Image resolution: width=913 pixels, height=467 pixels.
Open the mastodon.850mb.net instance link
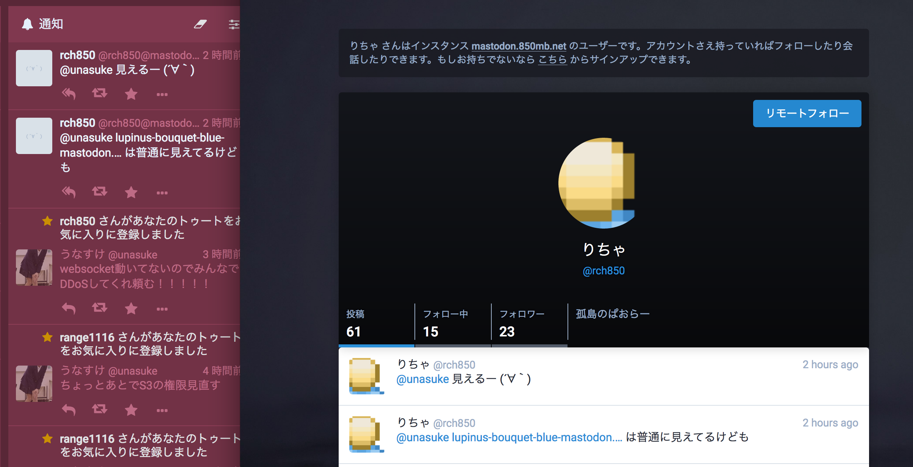(519, 46)
